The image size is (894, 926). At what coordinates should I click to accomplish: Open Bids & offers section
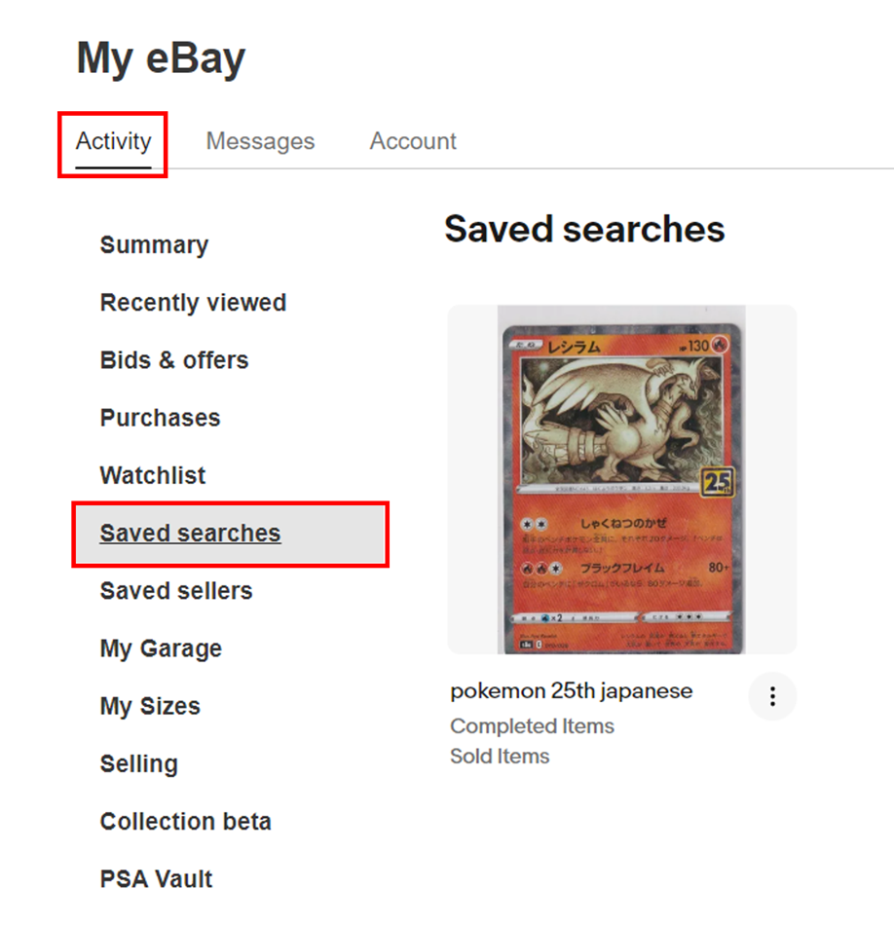point(174,360)
